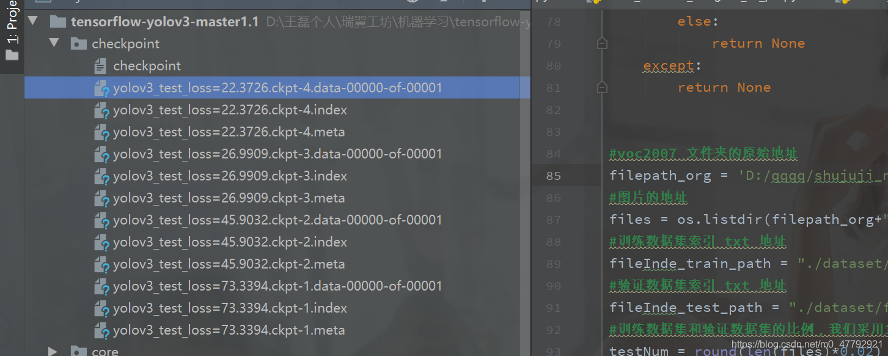Select yolov3_test_loss=45.9032.ckpt-2.data-00000-of-00001 file

pyautogui.click(x=277, y=220)
